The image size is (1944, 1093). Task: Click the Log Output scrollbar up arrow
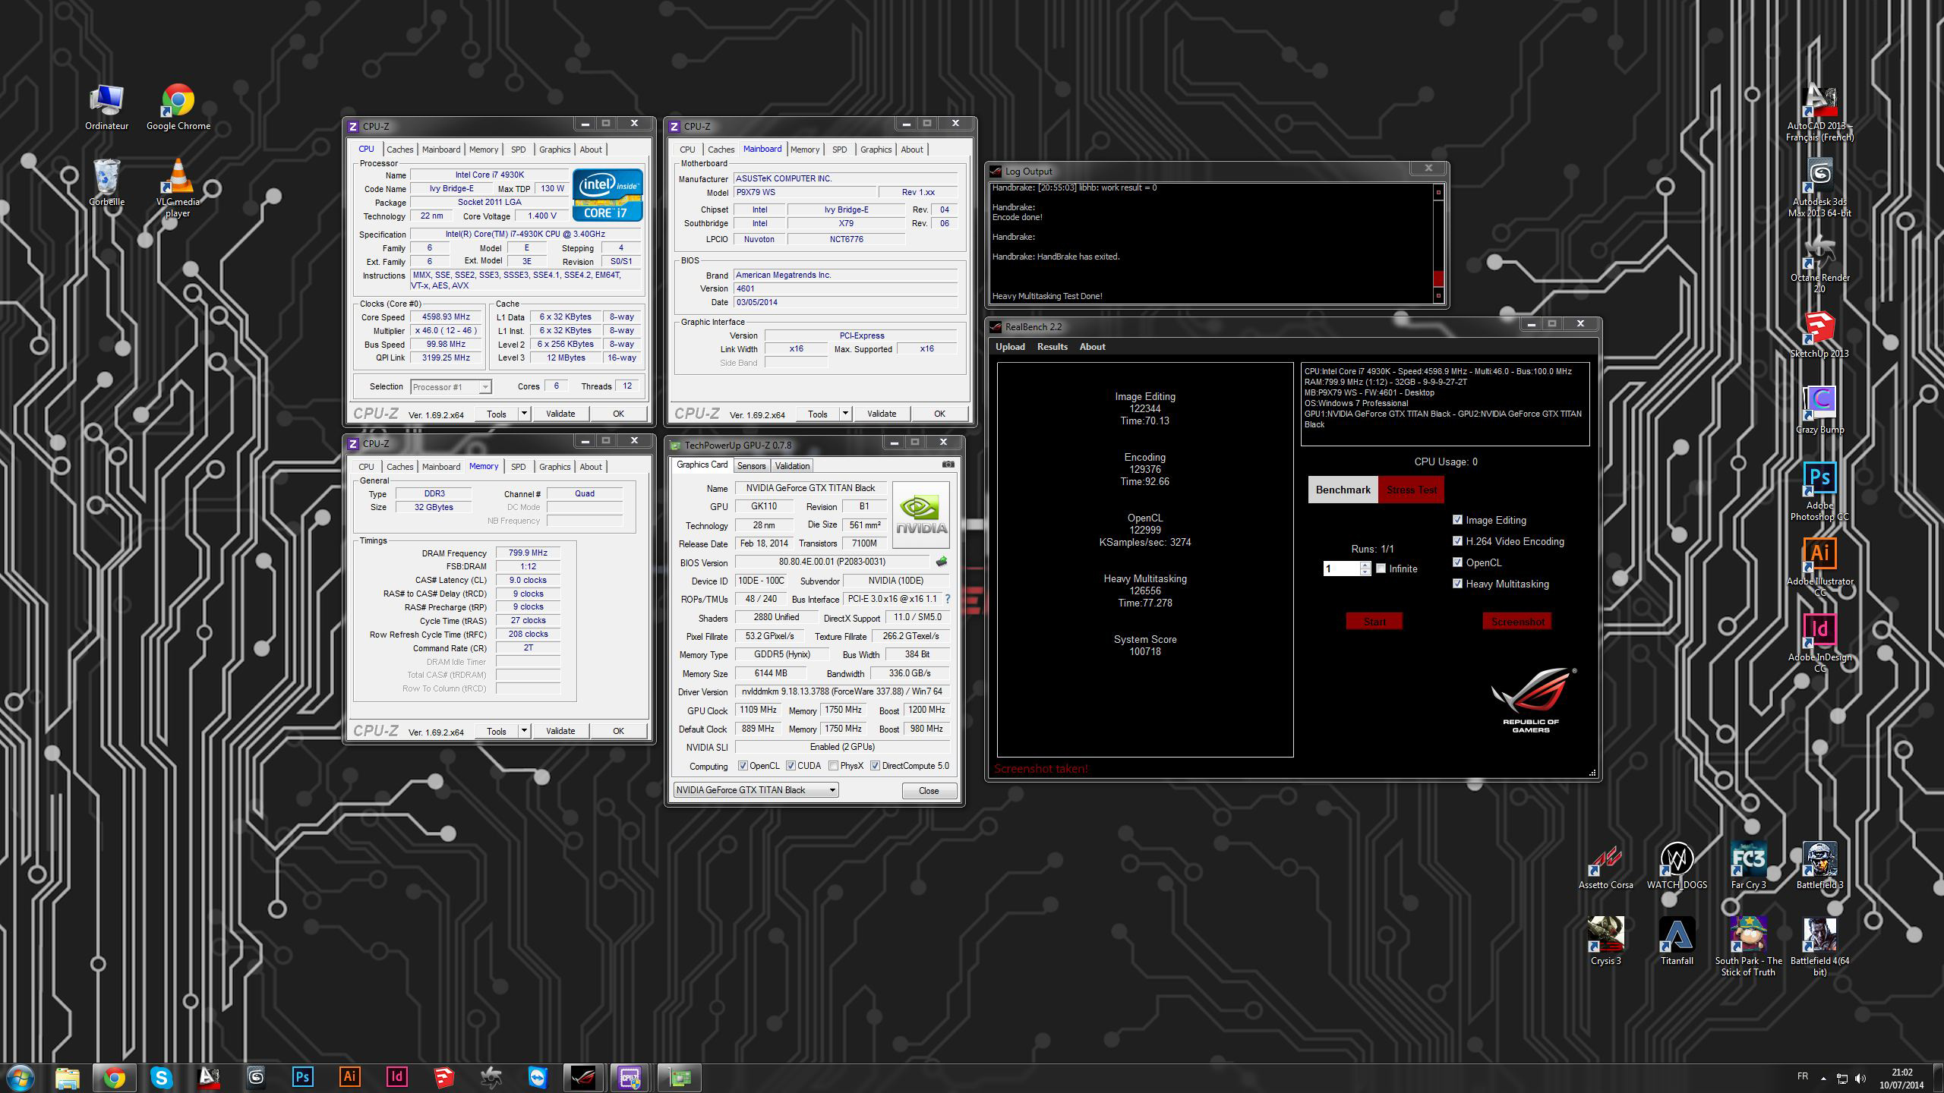pos(1437,192)
